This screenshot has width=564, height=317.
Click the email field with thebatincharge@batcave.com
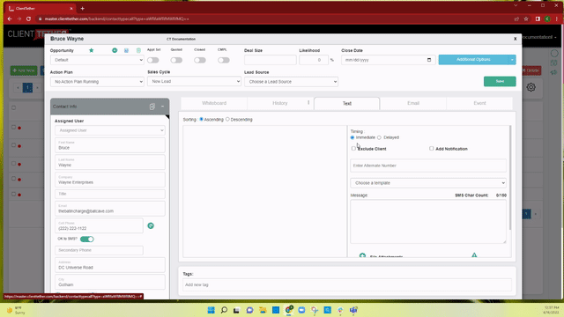(110, 209)
